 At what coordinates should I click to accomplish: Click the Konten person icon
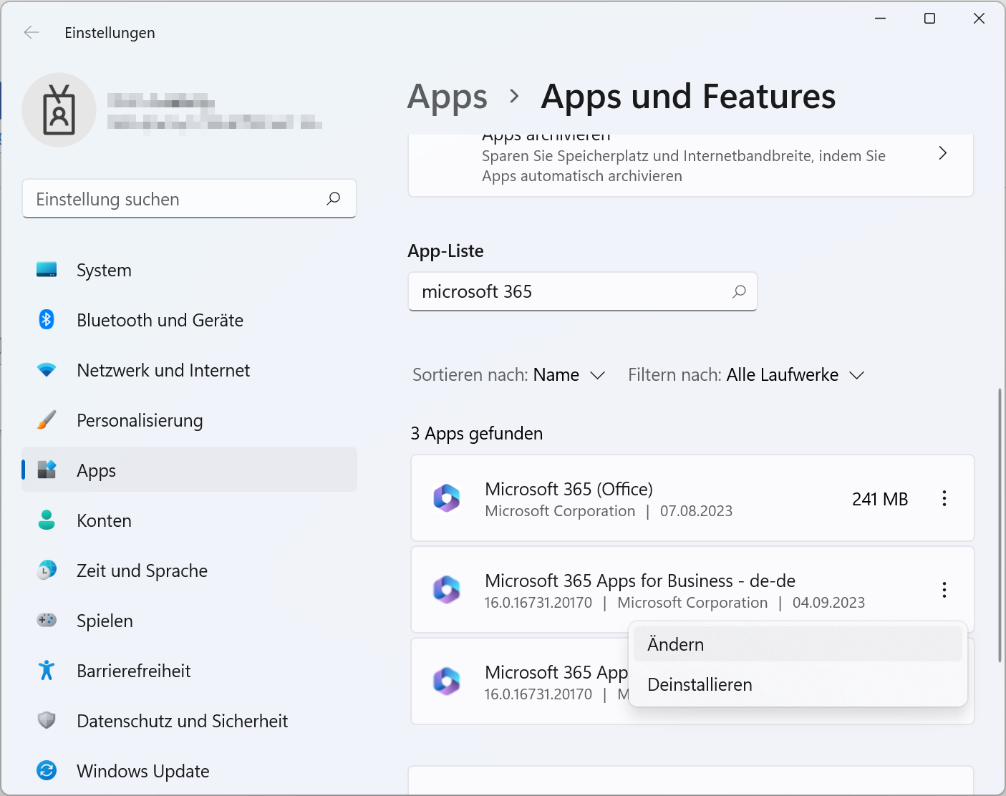point(47,520)
